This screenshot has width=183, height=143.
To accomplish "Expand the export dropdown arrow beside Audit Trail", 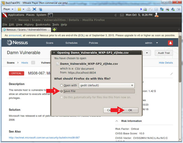I will 147,53.
